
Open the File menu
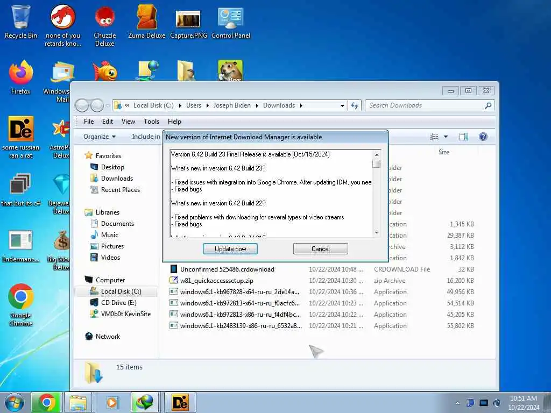(x=89, y=122)
